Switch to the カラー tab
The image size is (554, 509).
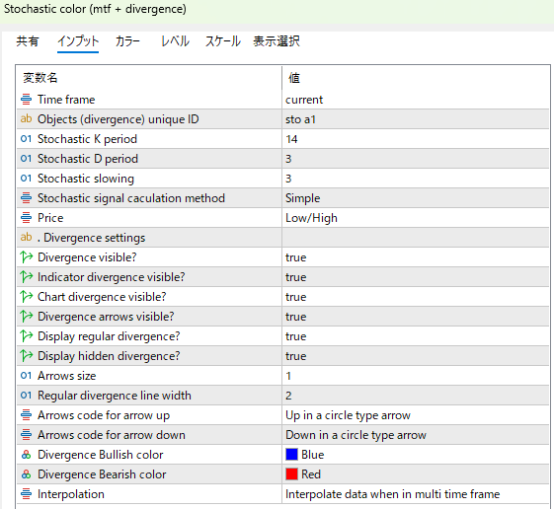[127, 41]
